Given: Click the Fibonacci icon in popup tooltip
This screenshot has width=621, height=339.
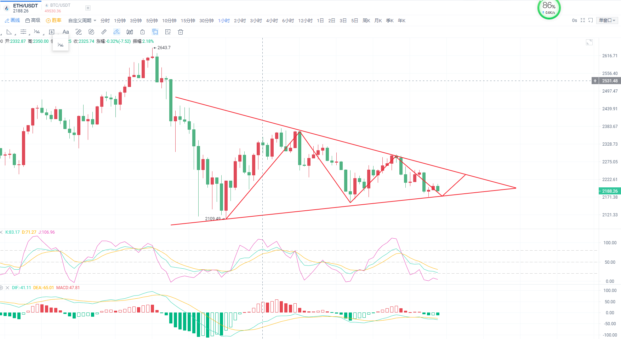Looking at the screenshot, I should [61, 45].
